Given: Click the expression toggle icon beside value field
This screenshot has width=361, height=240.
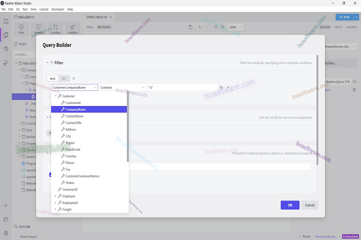Looking at the screenshot, I should coord(221,87).
